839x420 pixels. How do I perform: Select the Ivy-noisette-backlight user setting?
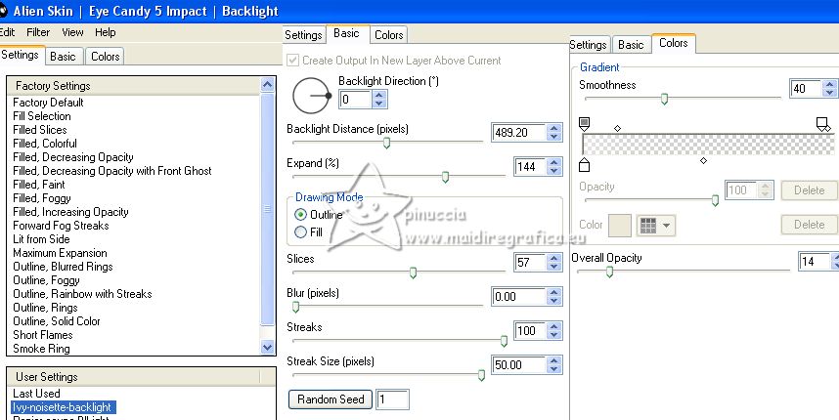pos(62,407)
